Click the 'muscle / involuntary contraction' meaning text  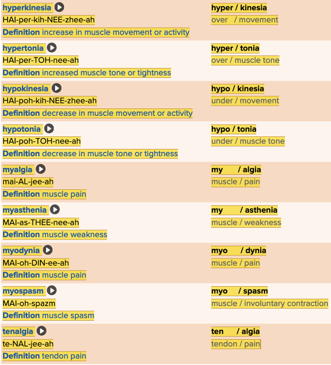pos(269,303)
